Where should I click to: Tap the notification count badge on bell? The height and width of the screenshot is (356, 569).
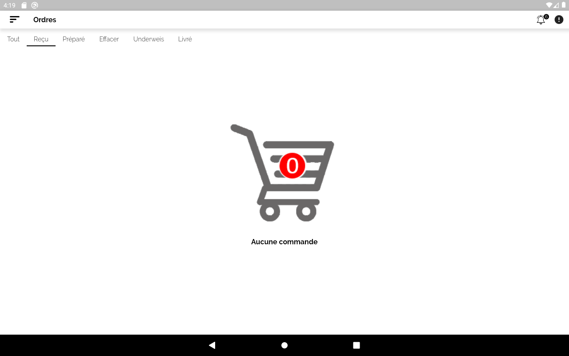tap(546, 17)
